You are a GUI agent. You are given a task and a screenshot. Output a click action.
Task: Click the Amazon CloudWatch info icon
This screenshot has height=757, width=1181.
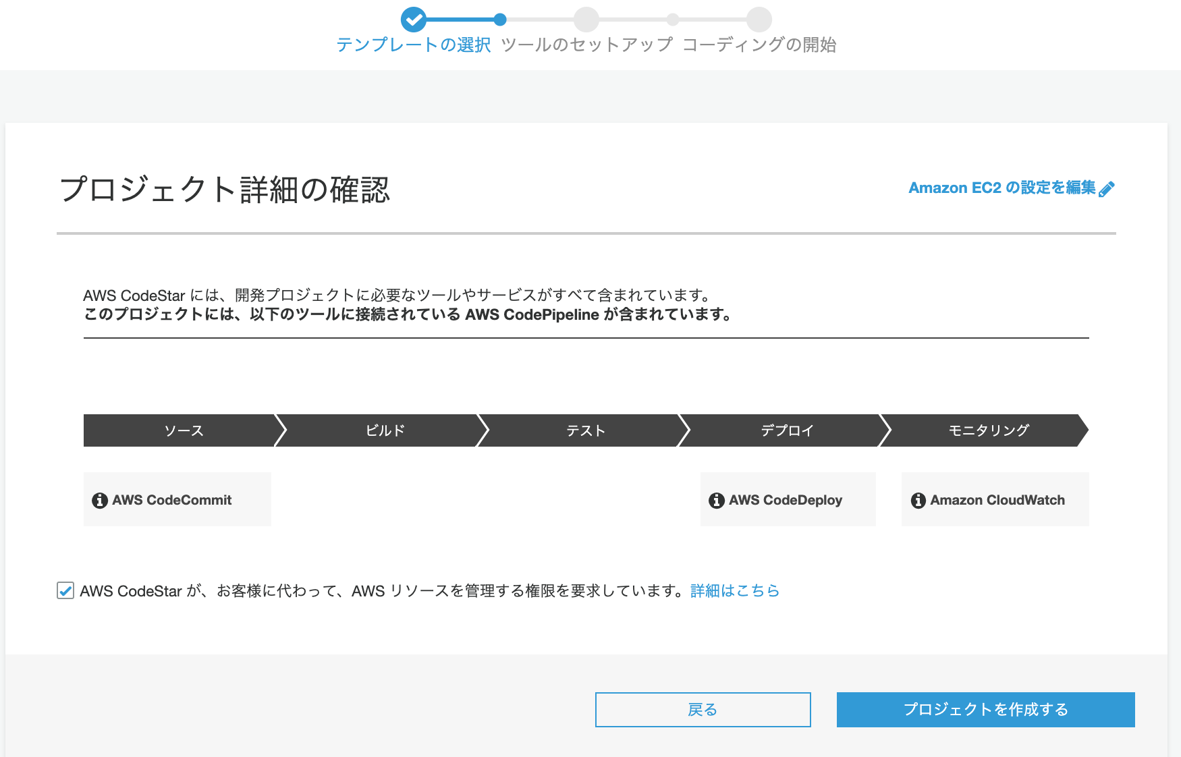pos(918,501)
